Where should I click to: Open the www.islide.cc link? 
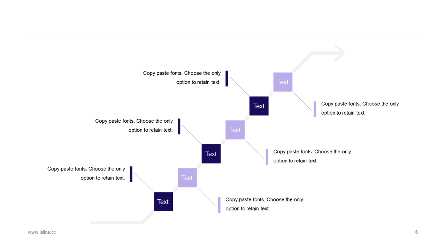[42, 232]
